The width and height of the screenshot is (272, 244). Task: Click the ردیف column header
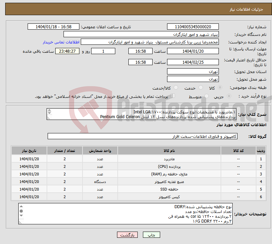click(x=261, y=151)
